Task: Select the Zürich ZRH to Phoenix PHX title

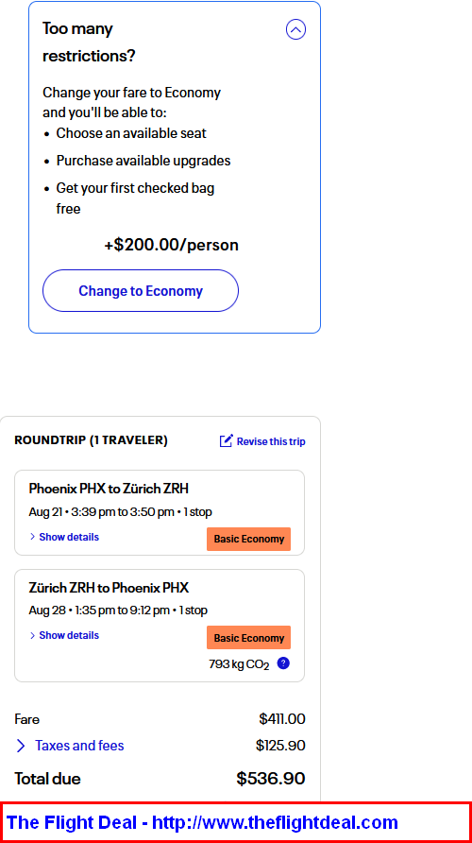Action: coord(109,587)
